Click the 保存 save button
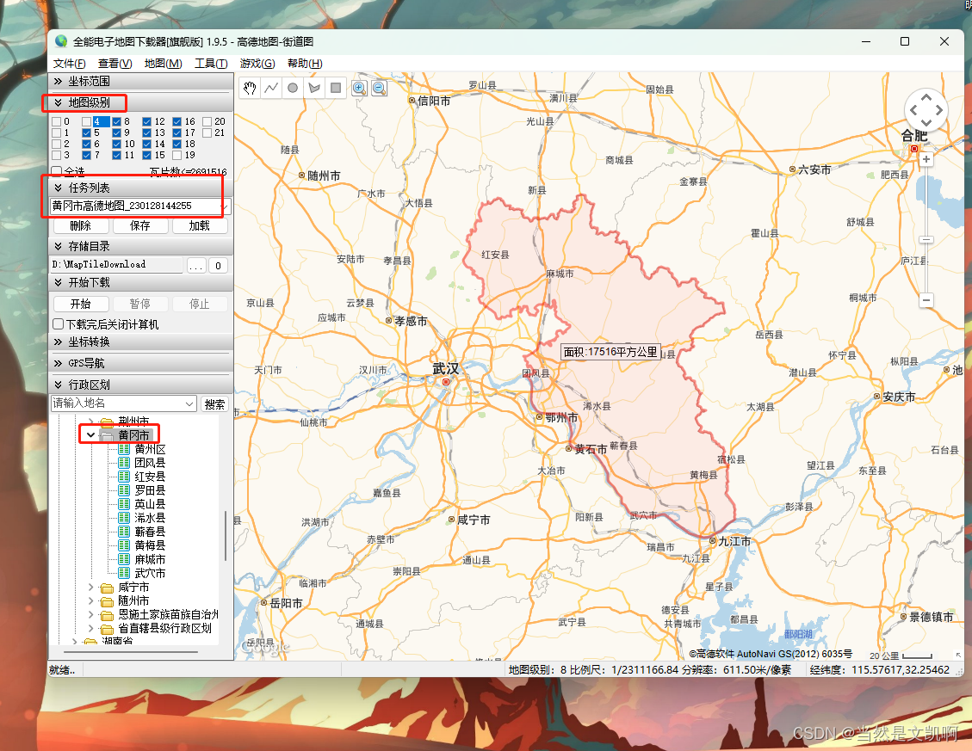The width and height of the screenshot is (972, 751). point(139,225)
